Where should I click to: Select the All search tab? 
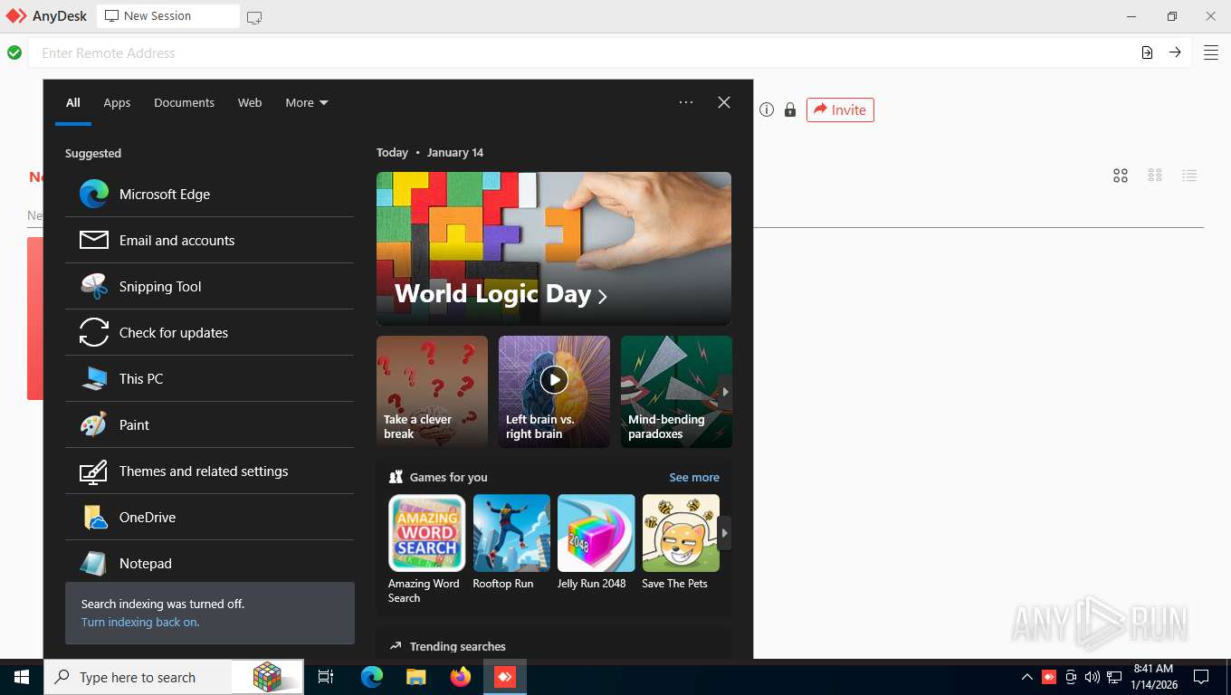[x=73, y=102]
